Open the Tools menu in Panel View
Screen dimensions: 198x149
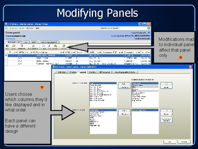(x=22, y=28)
